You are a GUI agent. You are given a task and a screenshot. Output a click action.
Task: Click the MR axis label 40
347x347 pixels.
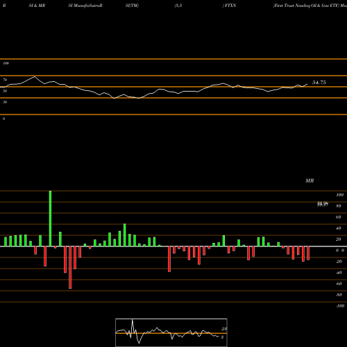pos(339,228)
